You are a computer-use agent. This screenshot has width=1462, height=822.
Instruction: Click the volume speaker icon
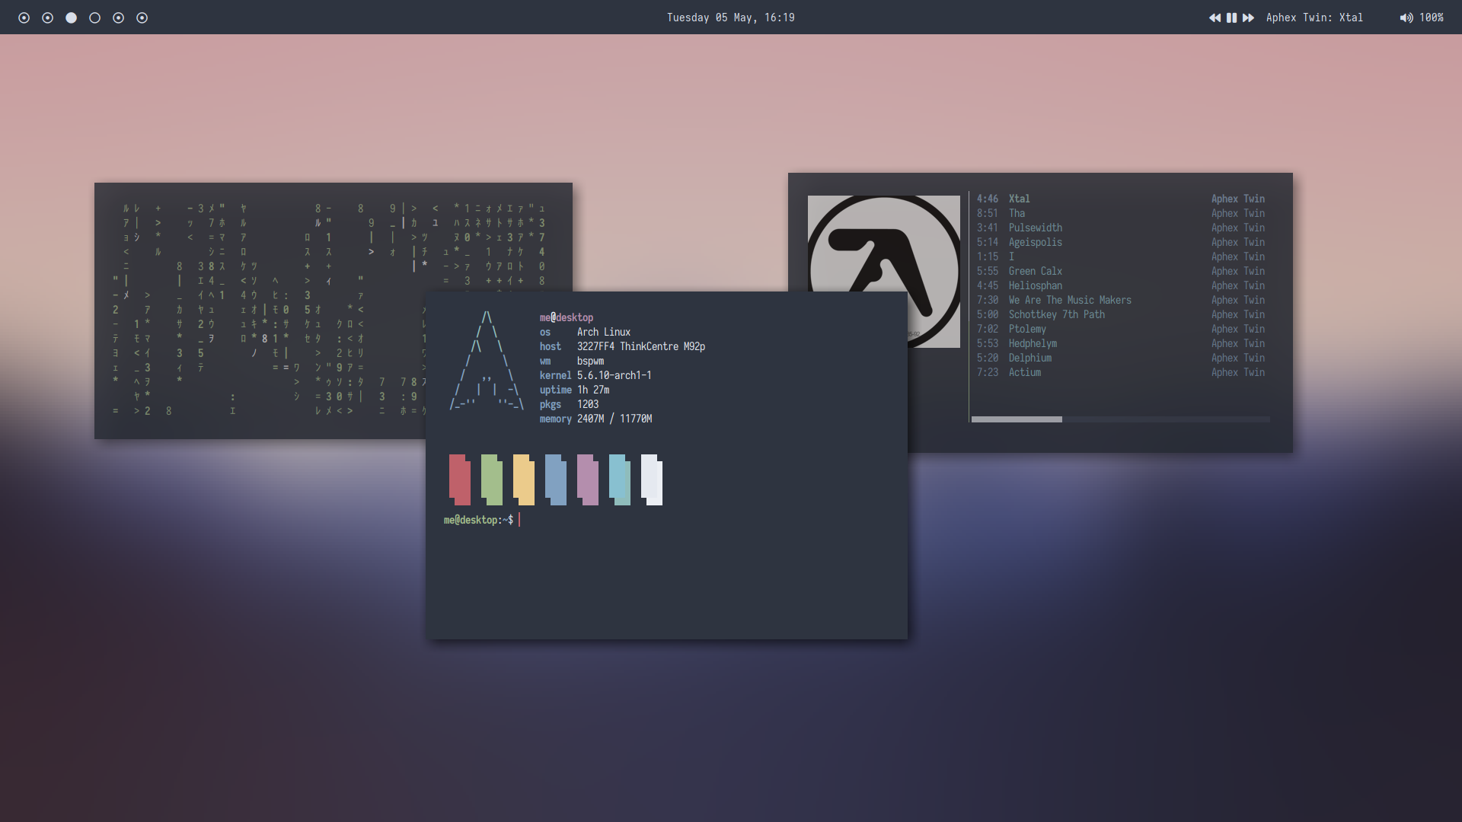click(1406, 18)
